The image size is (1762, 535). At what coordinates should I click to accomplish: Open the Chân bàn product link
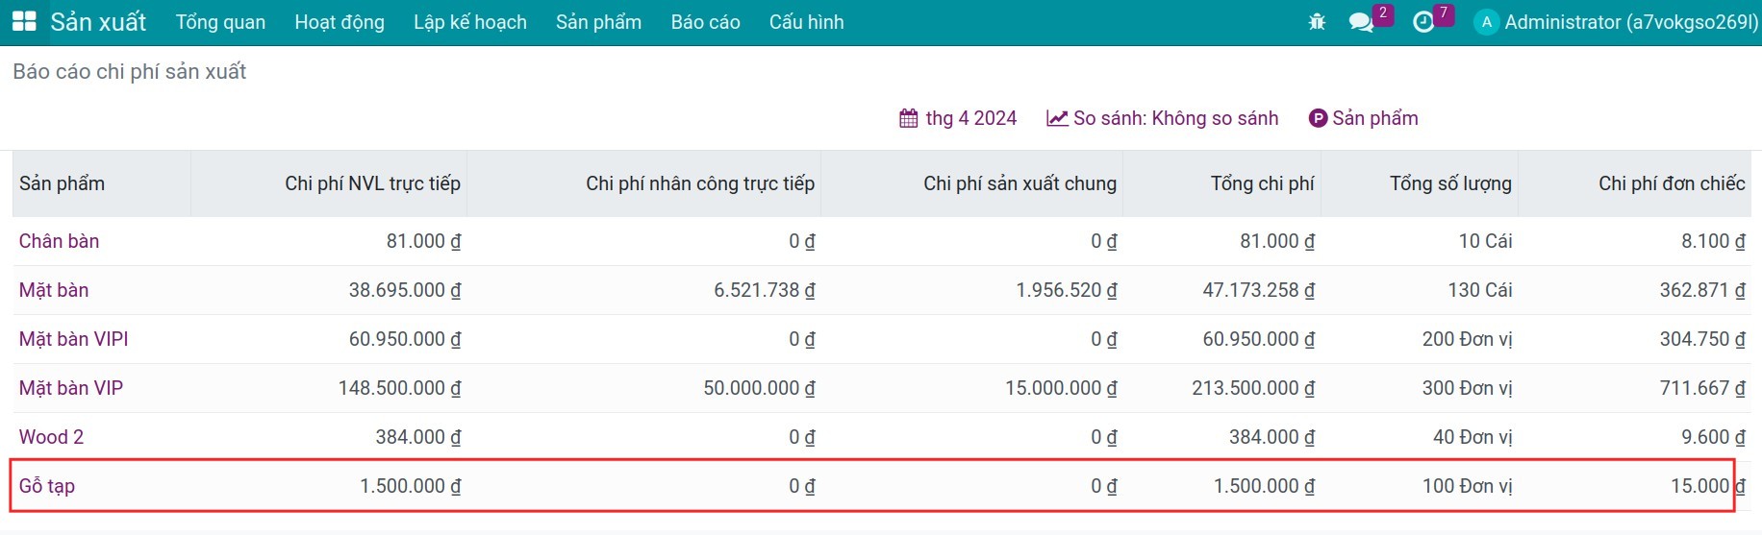point(59,241)
